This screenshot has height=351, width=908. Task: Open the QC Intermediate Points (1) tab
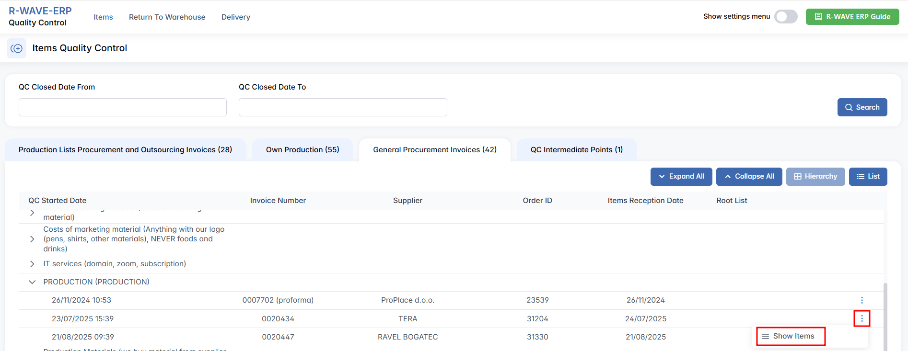(x=576, y=150)
